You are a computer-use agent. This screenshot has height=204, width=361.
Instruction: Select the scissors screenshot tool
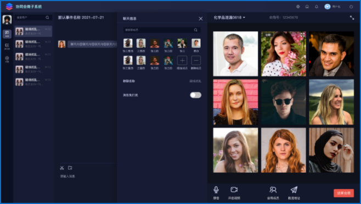(x=62, y=168)
